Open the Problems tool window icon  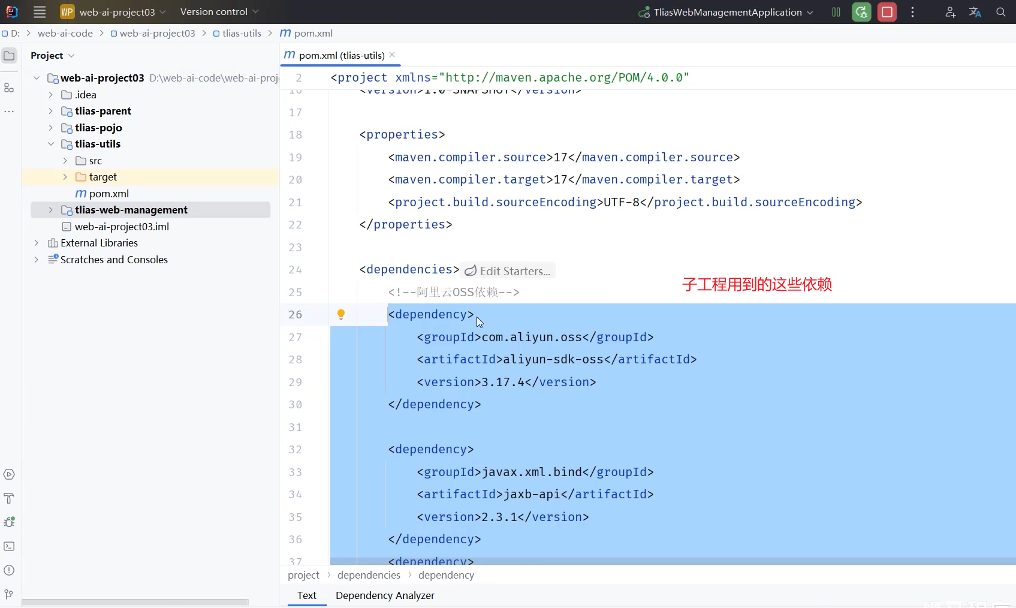9,570
